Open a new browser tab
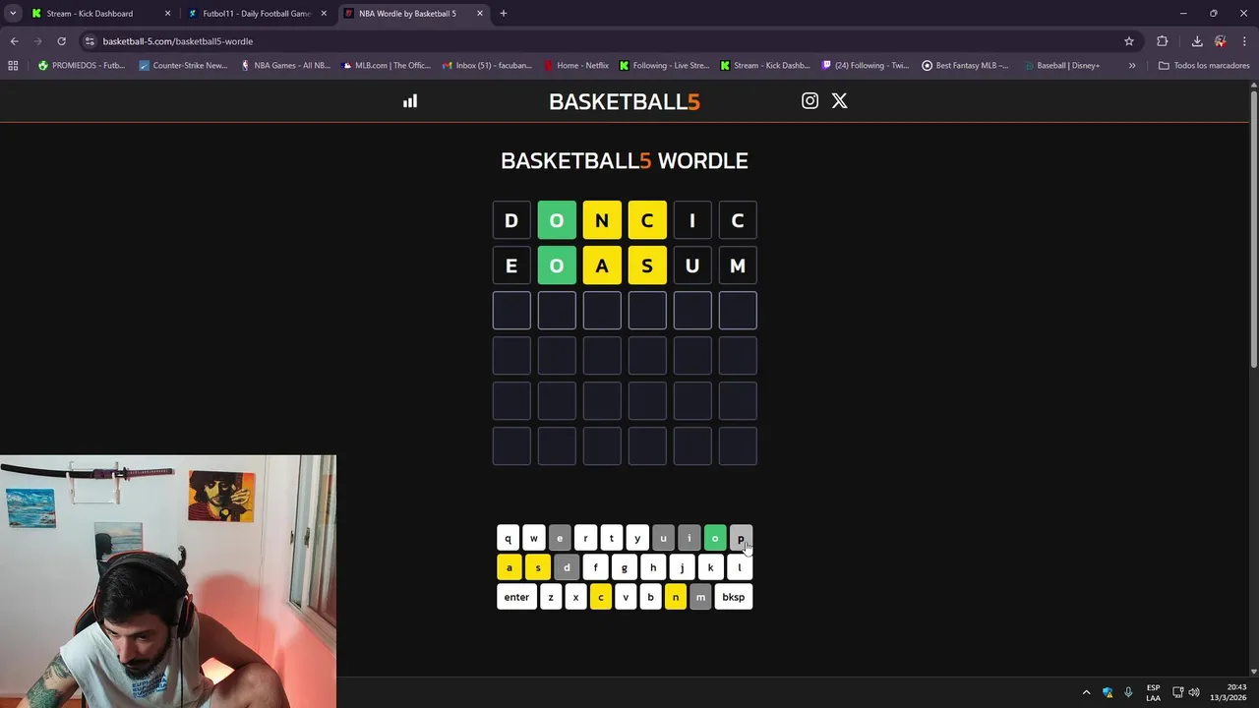Viewport: 1259px width, 708px height. [x=504, y=14]
